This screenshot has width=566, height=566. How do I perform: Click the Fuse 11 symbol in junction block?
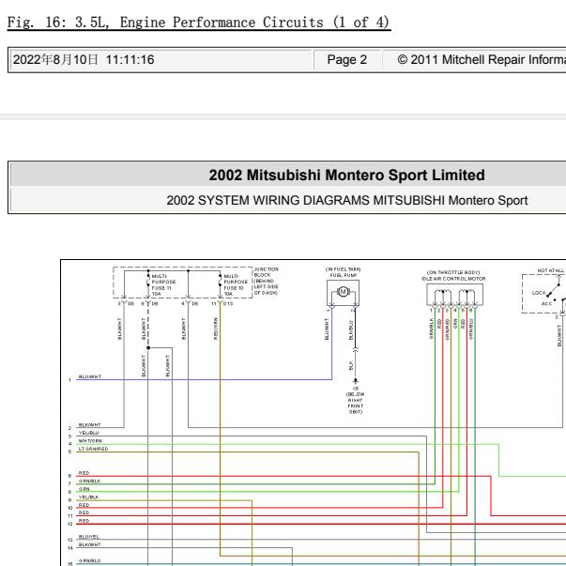(x=148, y=281)
